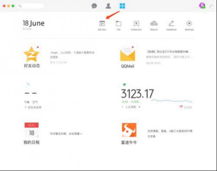Click the weather icon above the dashes

click(28, 84)
